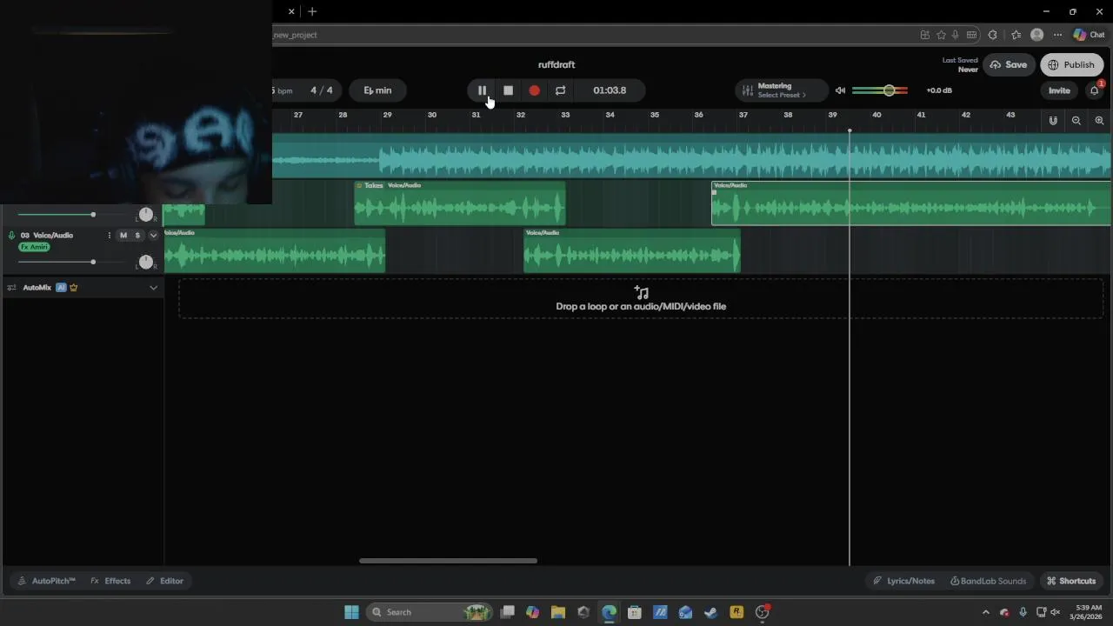The height and width of the screenshot is (626, 1113).
Task: Open the Effects tab
Action: coord(110,581)
